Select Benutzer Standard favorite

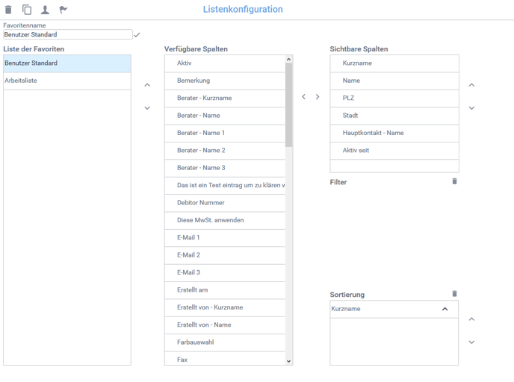[x=66, y=63]
